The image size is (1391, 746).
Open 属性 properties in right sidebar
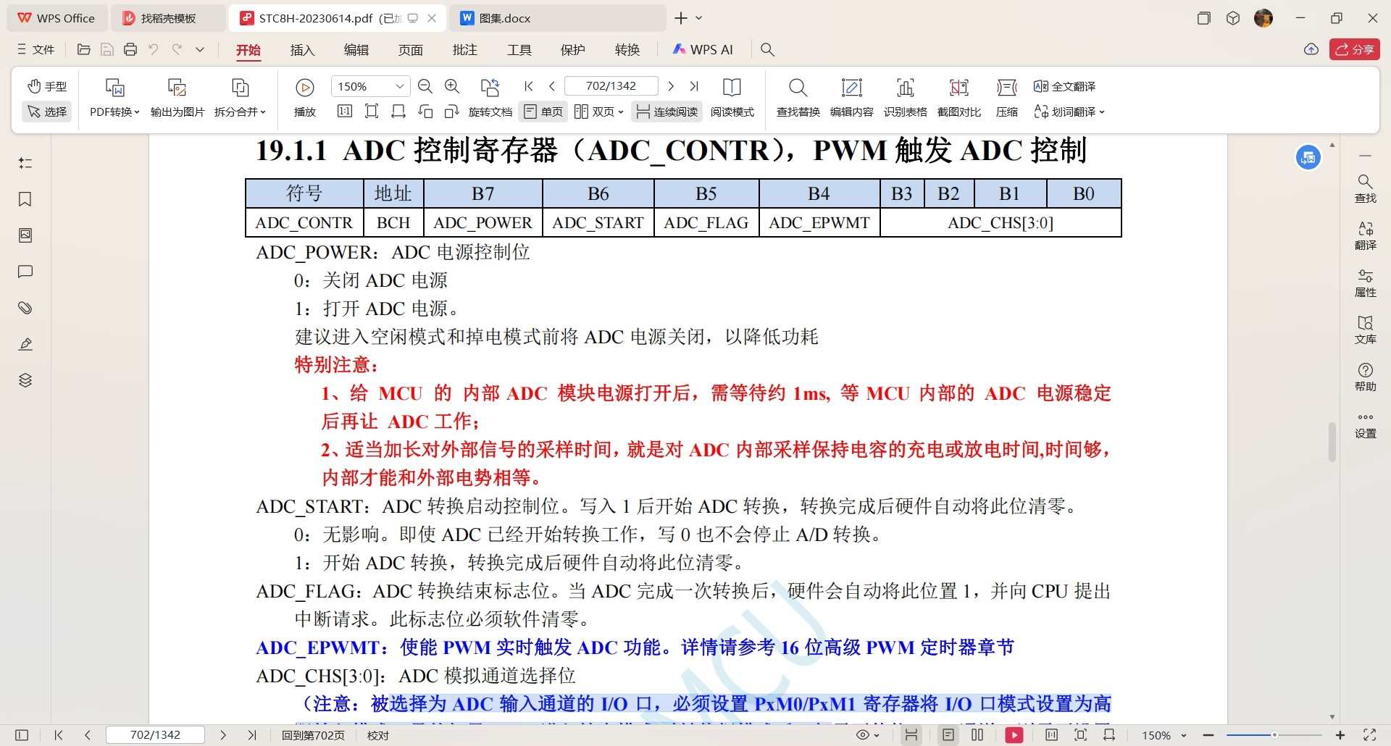[1365, 283]
